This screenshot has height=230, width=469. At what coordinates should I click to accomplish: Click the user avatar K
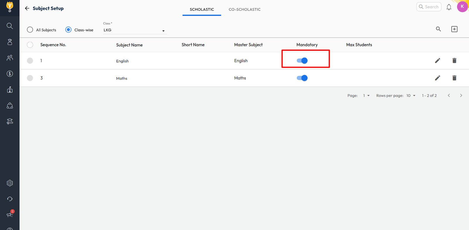[462, 7]
